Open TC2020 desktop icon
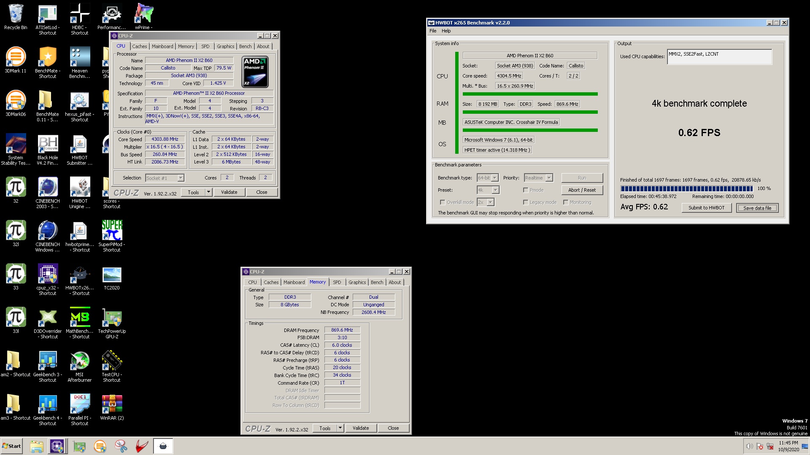Viewport: 810px width, 455px height. pos(112,277)
